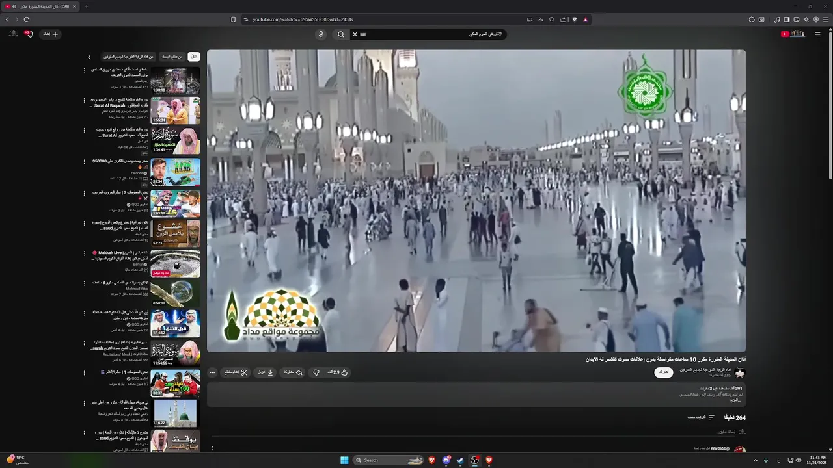Open the Brave Rewards triangle icon
The height and width of the screenshot is (468, 833).
click(585, 19)
